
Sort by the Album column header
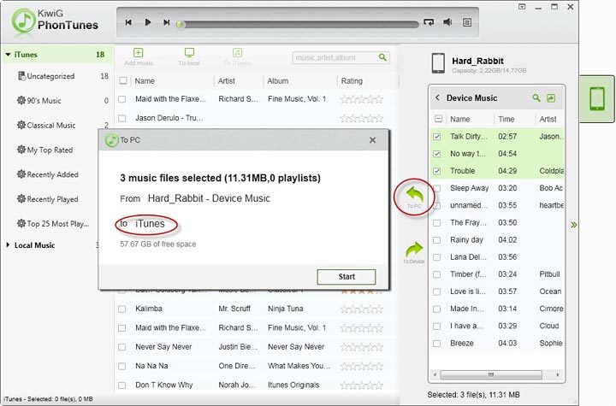pos(278,81)
